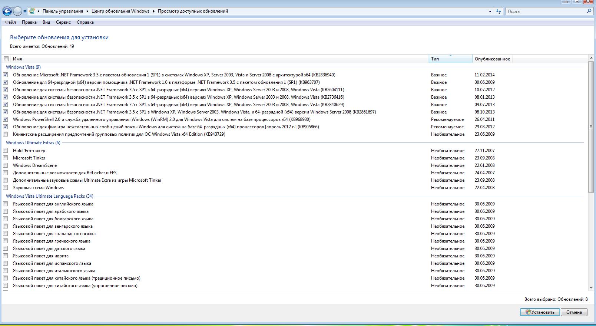
Task: Click Центр обновления Windows breadcrumb
Action: [x=120, y=11]
